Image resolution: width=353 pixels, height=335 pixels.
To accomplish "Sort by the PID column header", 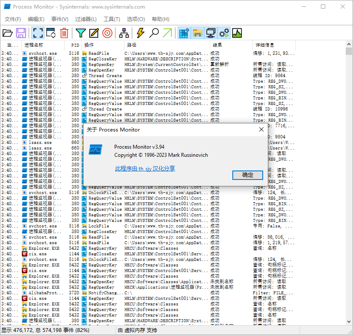I will 73,45.
